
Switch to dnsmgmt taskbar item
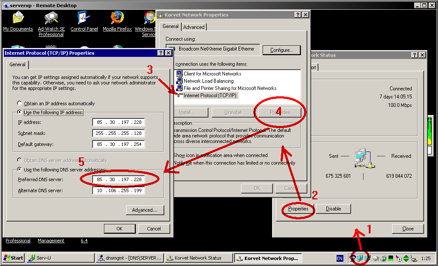[x=129, y=258]
